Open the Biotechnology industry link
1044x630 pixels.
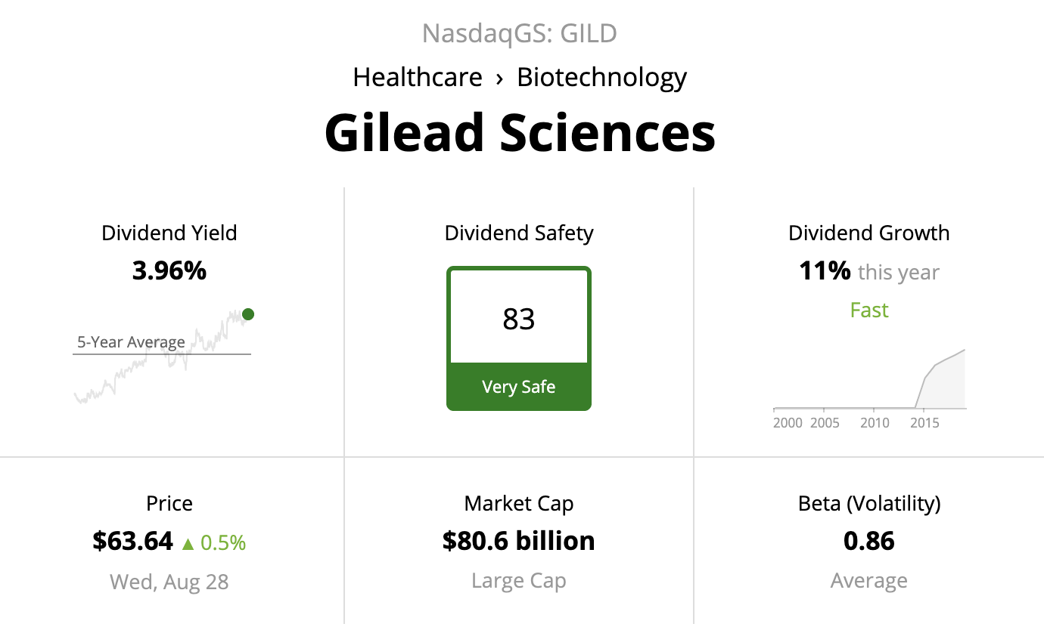[x=601, y=77]
